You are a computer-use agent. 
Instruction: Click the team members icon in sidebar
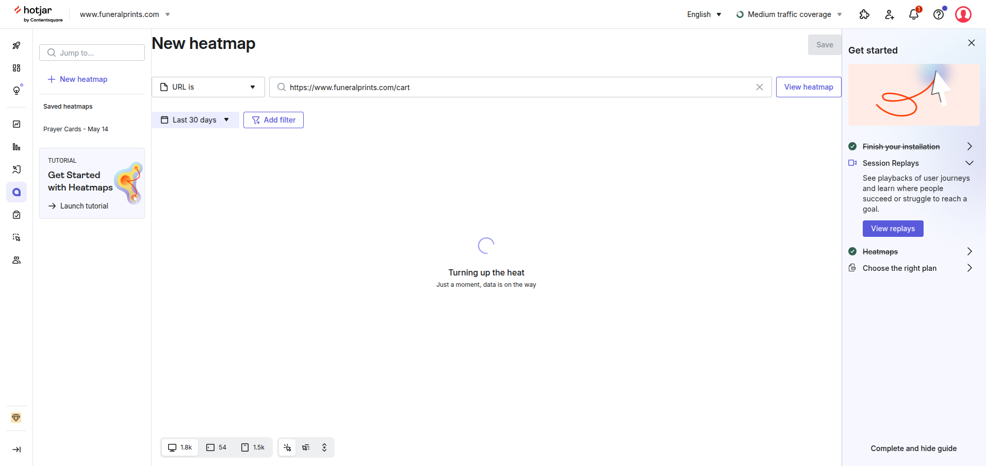pyautogui.click(x=17, y=260)
